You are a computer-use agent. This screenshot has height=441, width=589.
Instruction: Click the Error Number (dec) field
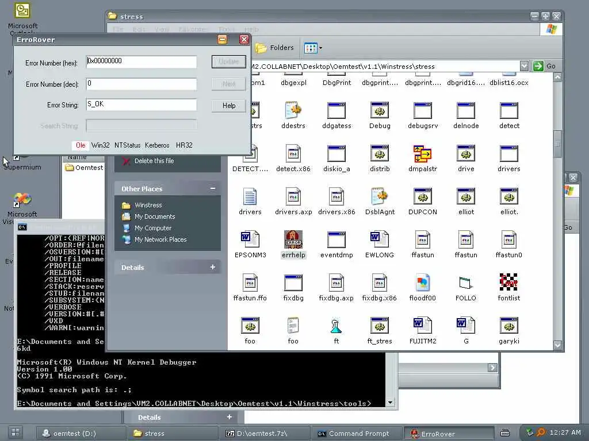pyautogui.click(x=141, y=84)
